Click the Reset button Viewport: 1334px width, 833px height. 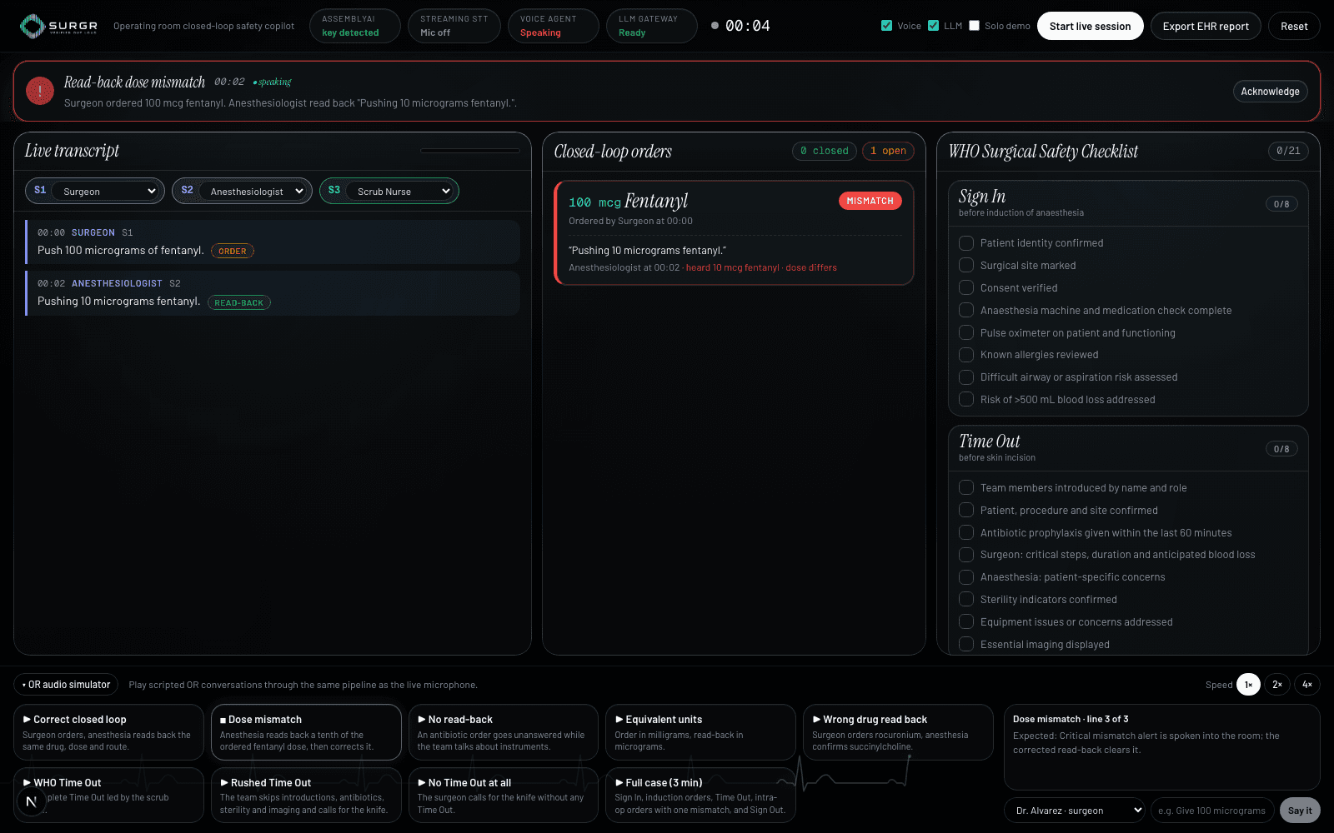(x=1294, y=26)
